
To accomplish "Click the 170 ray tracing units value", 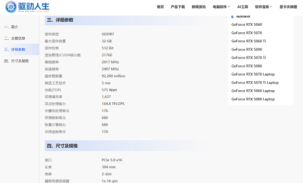I will click(105, 132).
